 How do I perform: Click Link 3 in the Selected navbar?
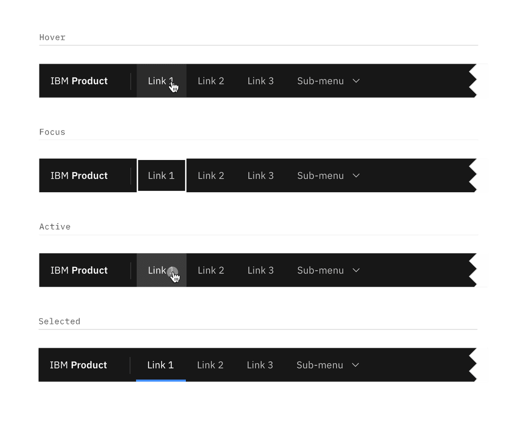[260, 365]
